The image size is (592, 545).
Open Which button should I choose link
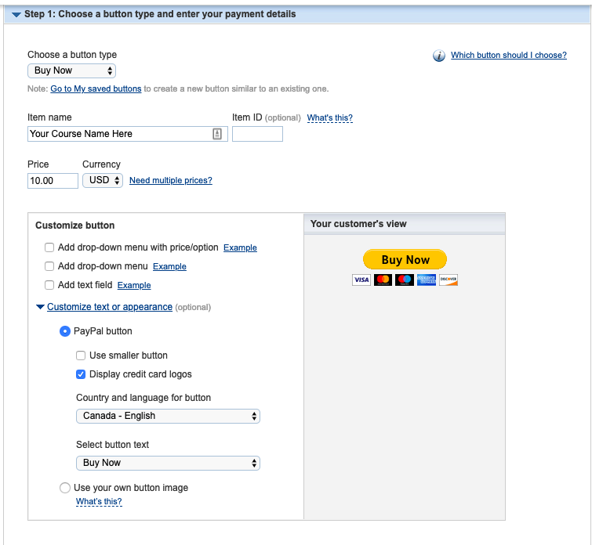[x=509, y=55]
